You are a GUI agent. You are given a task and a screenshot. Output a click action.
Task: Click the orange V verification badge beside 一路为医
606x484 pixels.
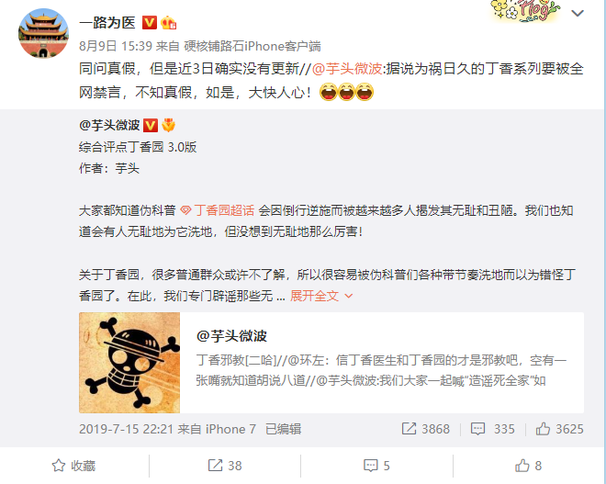[150, 23]
